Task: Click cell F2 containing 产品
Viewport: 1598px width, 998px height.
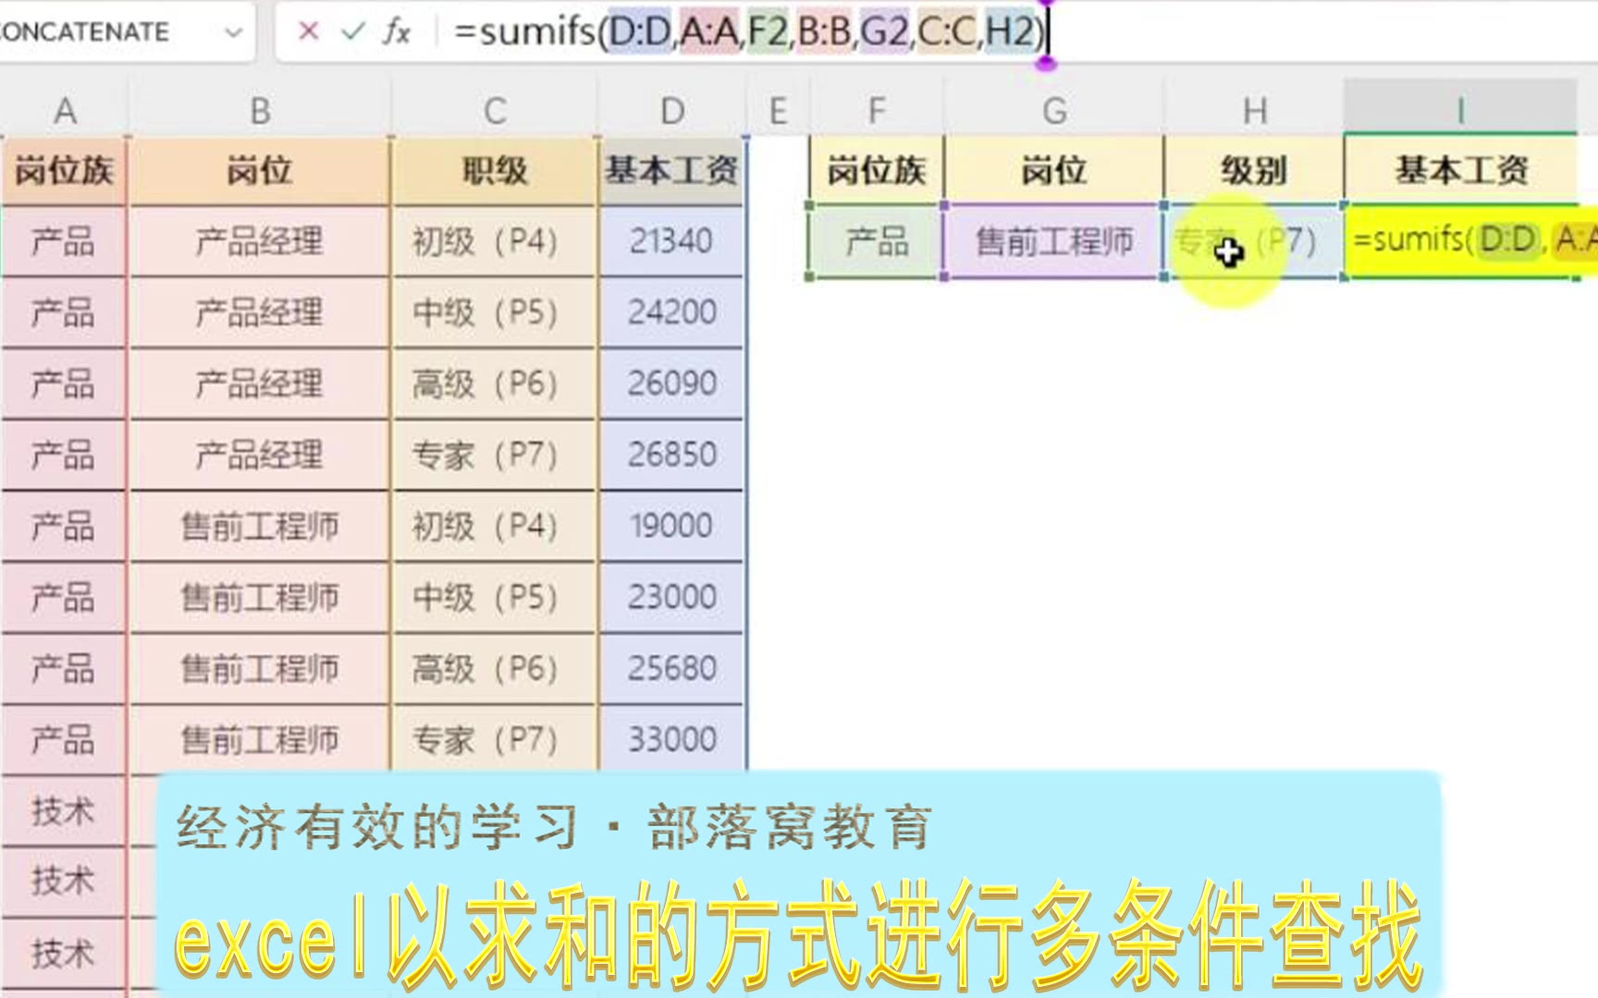Action: coord(877,242)
